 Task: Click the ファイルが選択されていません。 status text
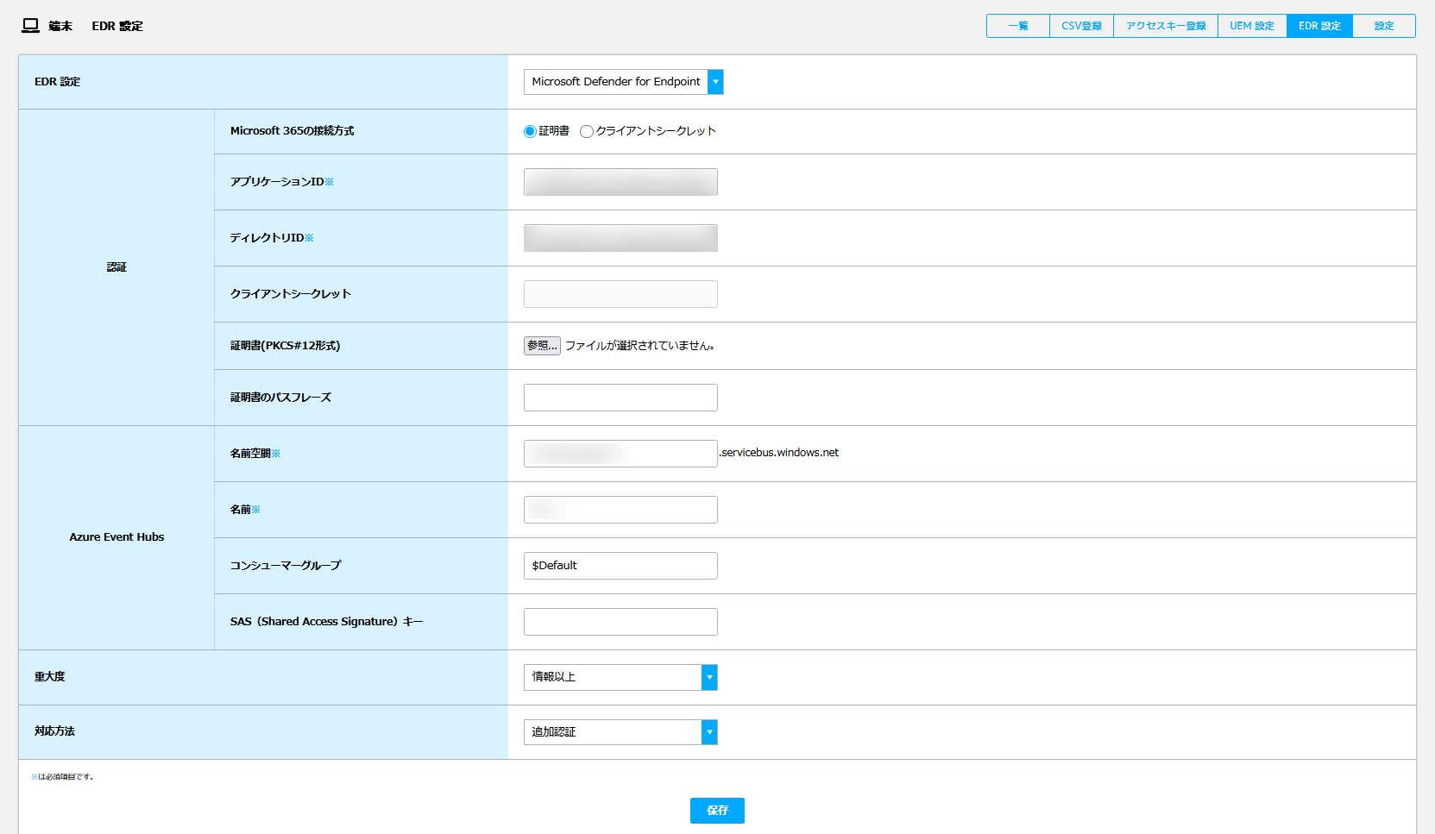[640, 346]
